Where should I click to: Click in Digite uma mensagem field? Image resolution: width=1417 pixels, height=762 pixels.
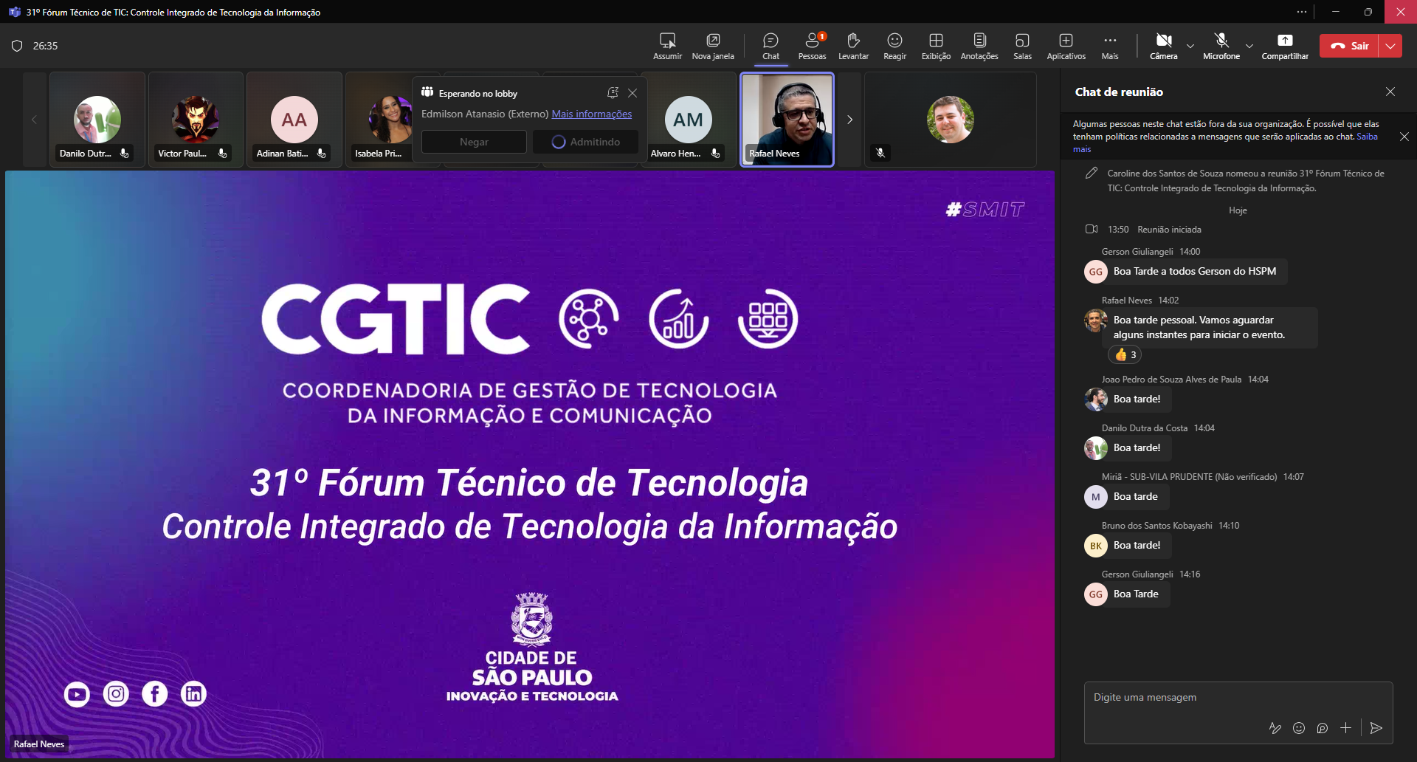1238,697
